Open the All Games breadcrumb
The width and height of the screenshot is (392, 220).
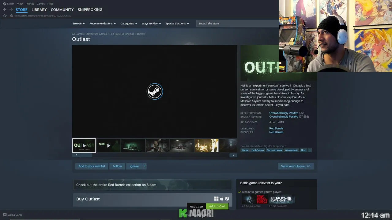[78, 34]
